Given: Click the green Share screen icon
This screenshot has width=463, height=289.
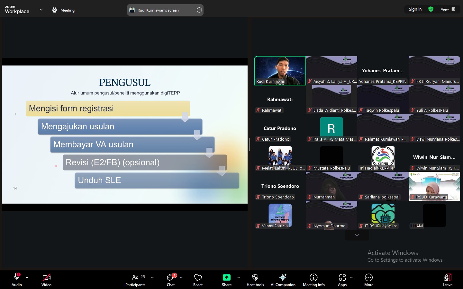Looking at the screenshot, I should [227, 278].
